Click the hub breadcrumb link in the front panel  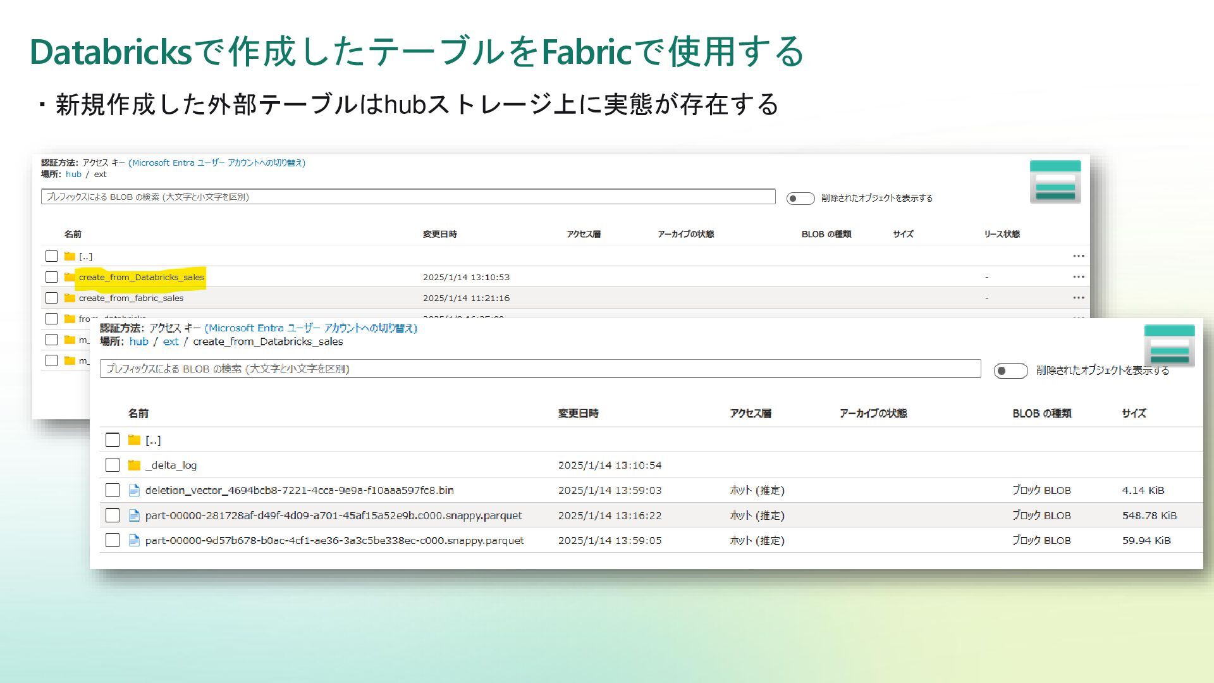click(138, 341)
